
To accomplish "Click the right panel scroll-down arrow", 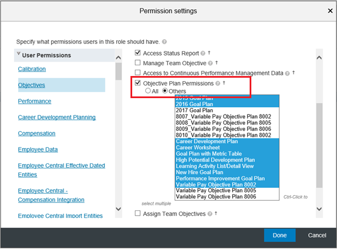I will [x=319, y=209].
